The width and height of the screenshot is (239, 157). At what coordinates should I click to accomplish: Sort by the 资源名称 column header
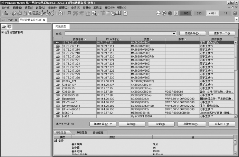pos(79,39)
